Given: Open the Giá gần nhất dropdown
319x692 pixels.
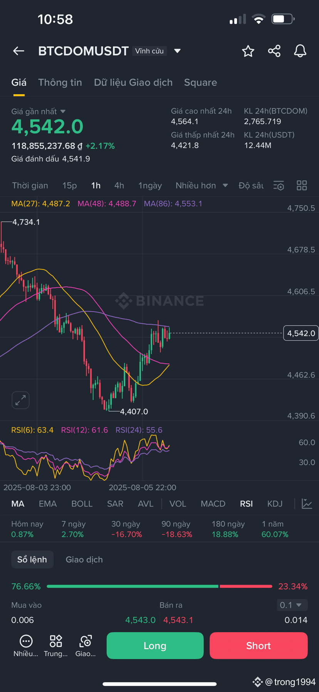Looking at the screenshot, I should tap(39, 112).
